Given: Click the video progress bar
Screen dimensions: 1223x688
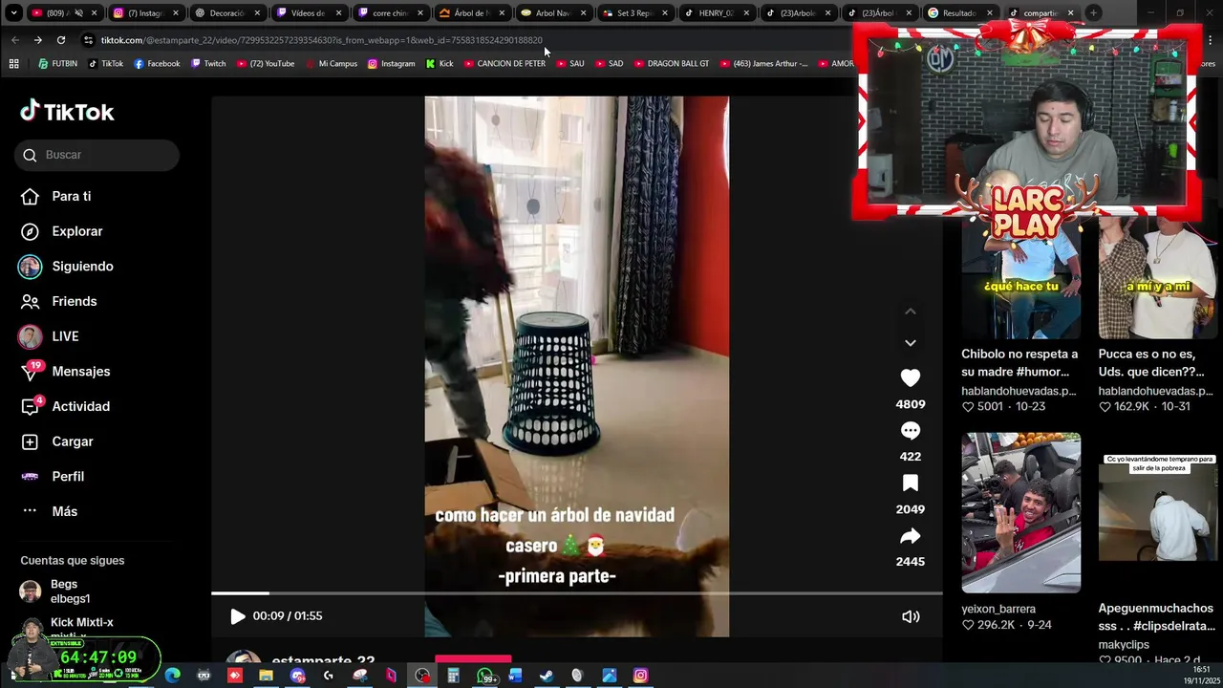Looking at the screenshot, I should pyautogui.click(x=576, y=593).
